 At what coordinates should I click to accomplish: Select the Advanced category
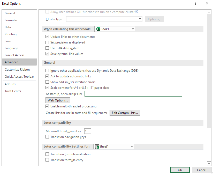[x=19, y=62]
